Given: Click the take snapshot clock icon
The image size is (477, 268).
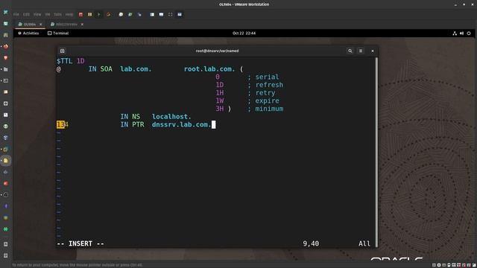Looking at the screenshot, I should click(x=121, y=14).
